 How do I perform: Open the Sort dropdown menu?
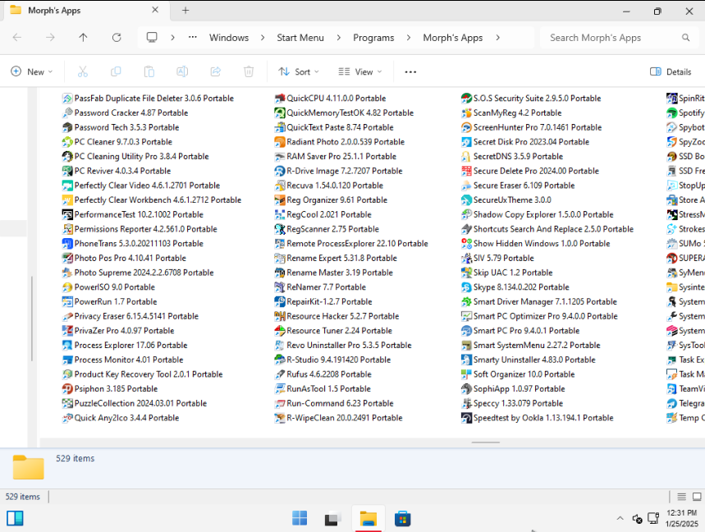299,71
